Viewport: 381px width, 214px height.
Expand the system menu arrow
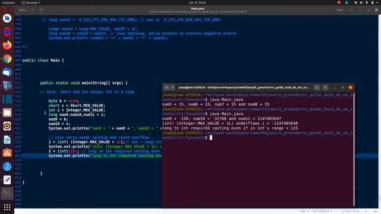tap(377, 2)
